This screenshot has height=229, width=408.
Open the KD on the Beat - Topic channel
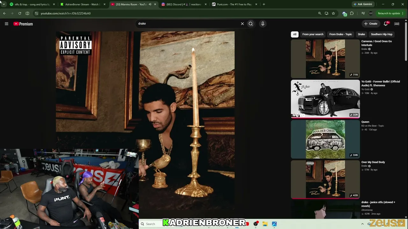pyautogui.click(x=373, y=126)
